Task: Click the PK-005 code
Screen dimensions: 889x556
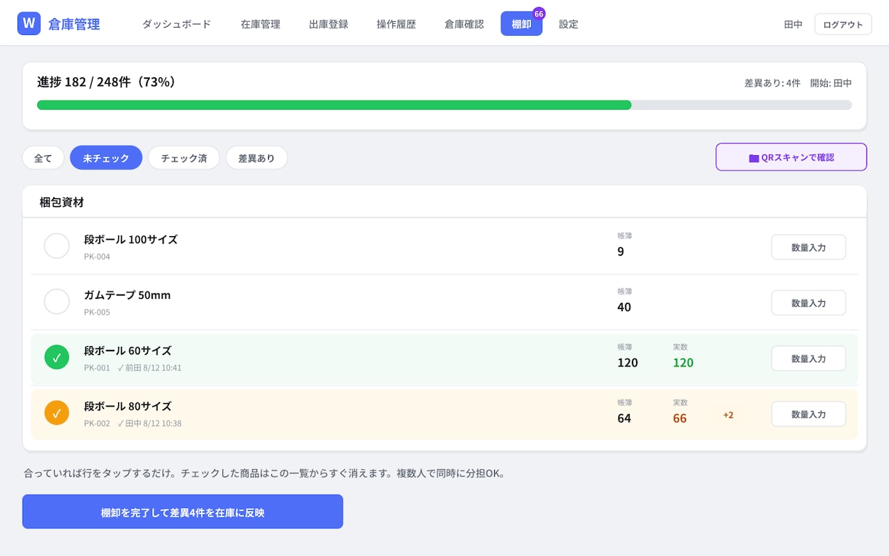Action: [97, 312]
